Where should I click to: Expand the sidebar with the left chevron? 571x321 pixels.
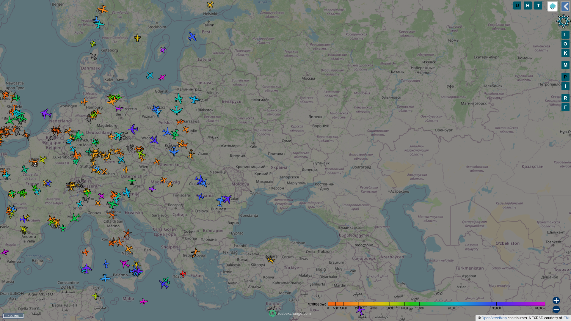565,6
